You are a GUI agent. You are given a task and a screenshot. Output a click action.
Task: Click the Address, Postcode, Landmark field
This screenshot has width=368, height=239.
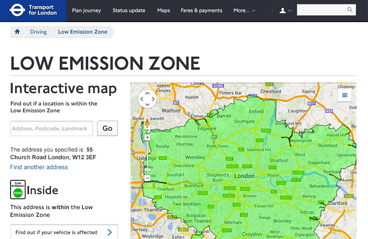click(x=52, y=129)
